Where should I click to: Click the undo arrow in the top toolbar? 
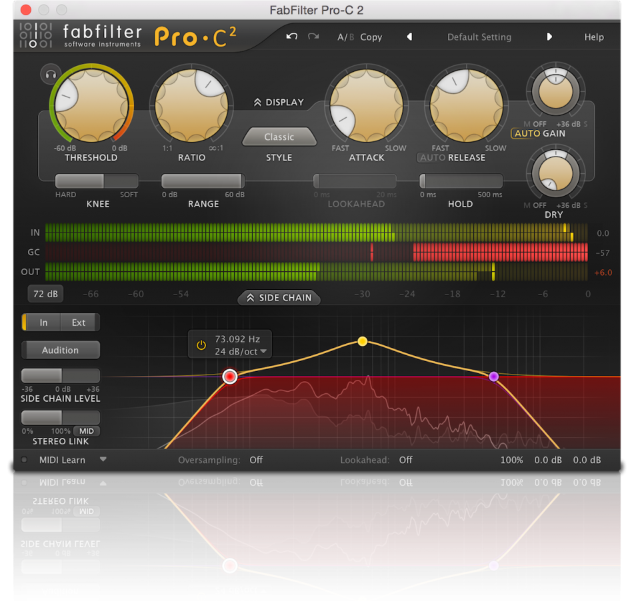(291, 37)
